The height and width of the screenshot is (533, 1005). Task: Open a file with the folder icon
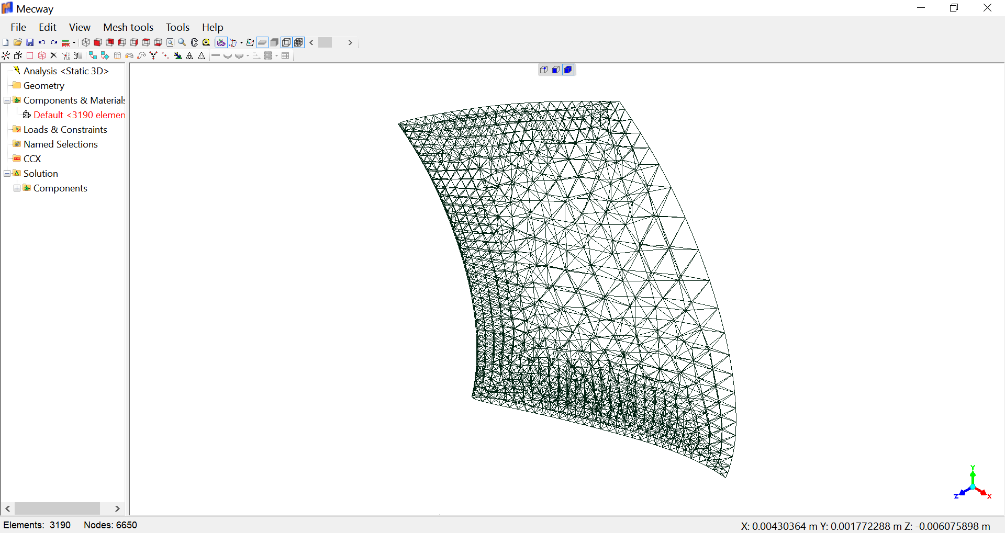(18, 42)
